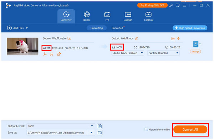This screenshot has width=214, height=140.
Task: Open the Subtitle Disabled dropdown
Action: click(x=163, y=53)
